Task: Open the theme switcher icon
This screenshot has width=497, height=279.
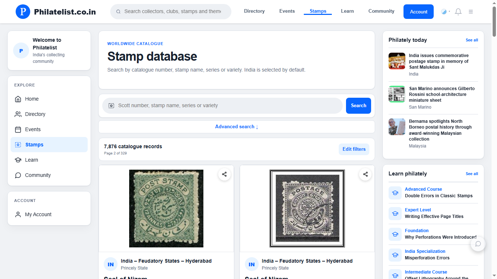Action: tap(444, 12)
